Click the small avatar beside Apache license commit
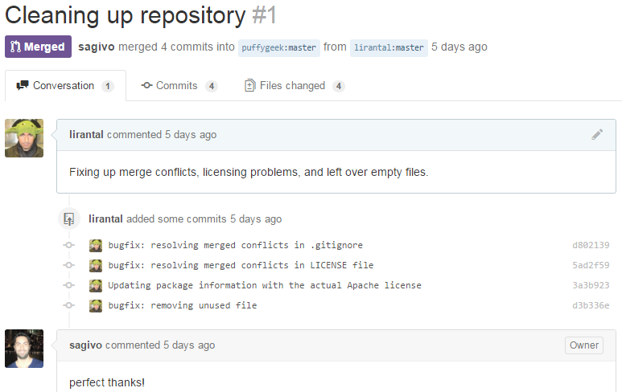Screen dimensions: 622x392 96,285
